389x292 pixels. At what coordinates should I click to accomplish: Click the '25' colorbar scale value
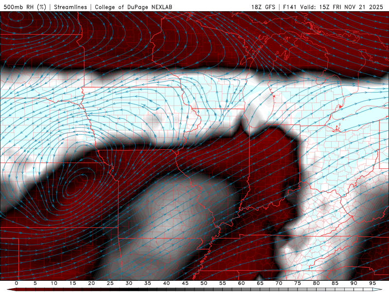tap(110, 283)
